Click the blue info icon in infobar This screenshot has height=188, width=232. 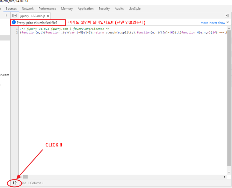14,23
